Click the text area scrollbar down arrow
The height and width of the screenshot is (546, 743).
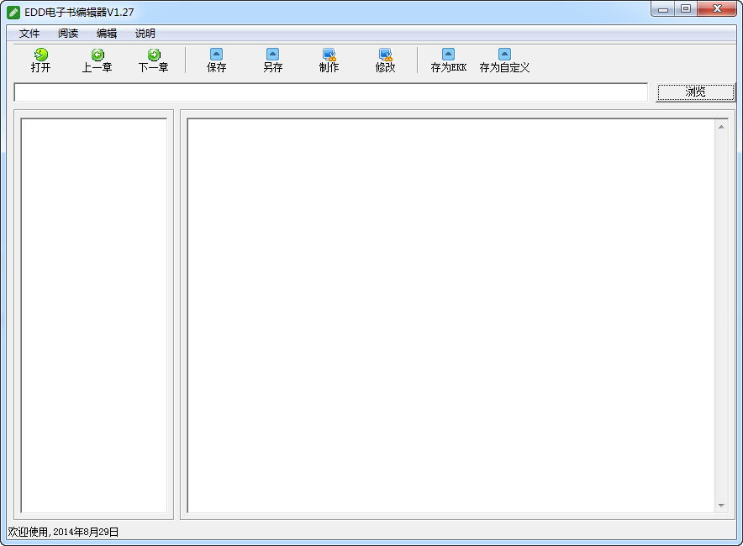coord(721,506)
